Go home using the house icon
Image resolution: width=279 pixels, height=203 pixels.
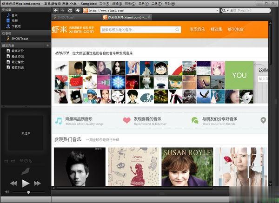click(x=78, y=11)
